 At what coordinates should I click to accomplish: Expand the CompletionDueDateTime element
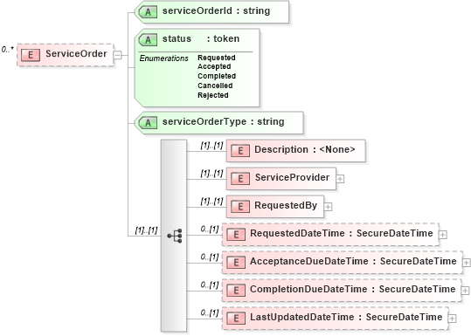[x=465, y=291]
